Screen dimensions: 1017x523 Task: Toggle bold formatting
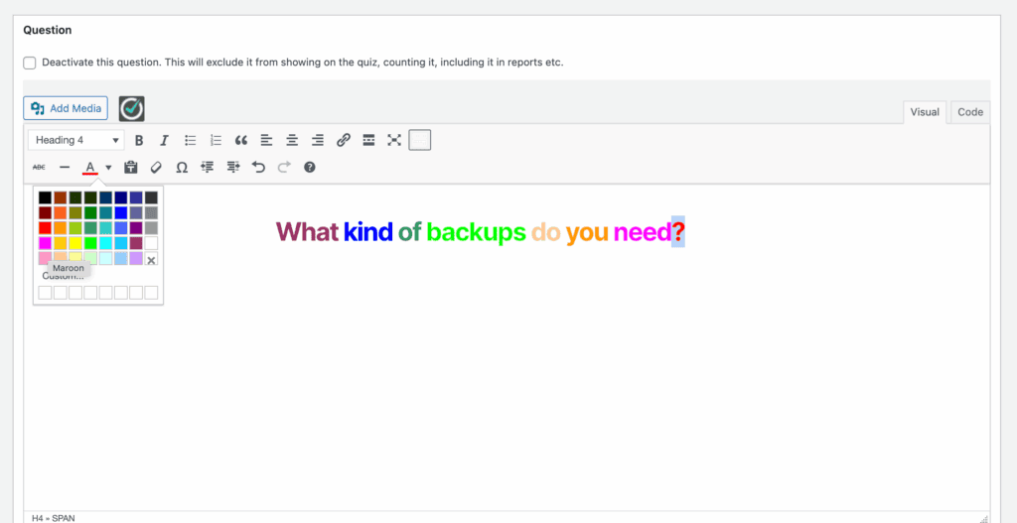coord(139,140)
